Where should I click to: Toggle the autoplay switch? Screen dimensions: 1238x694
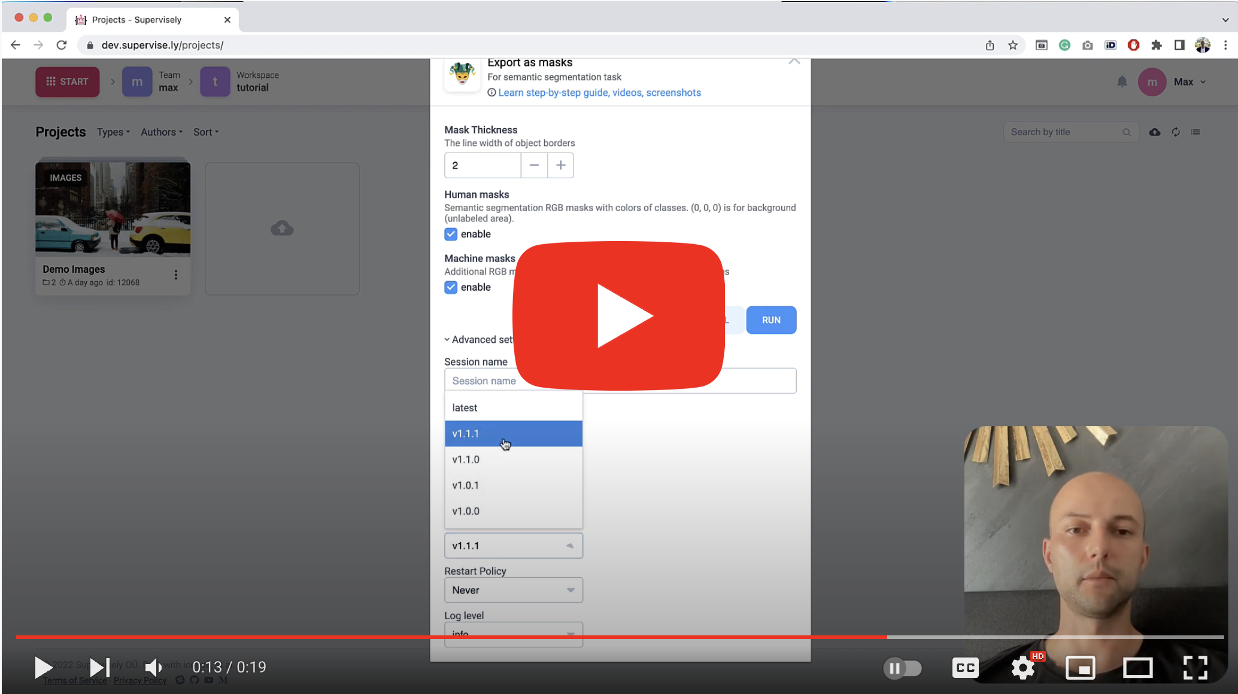tap(903, 668)
